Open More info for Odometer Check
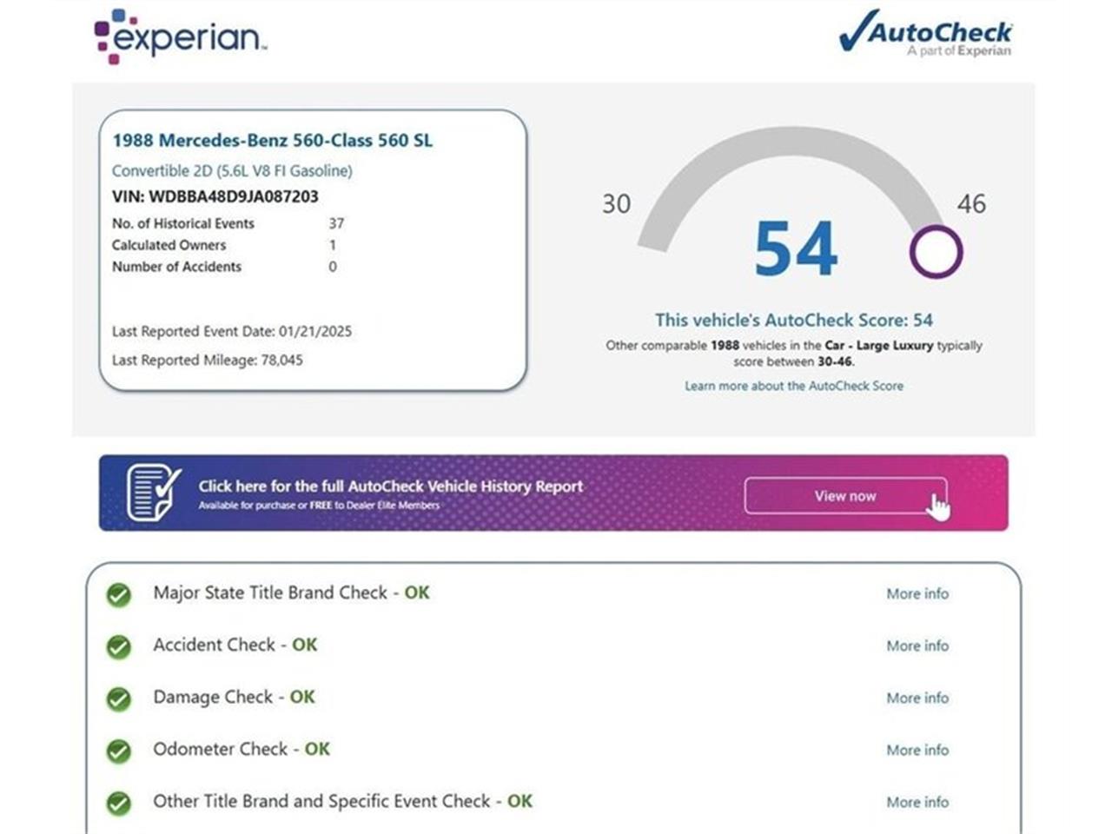 pyautogui.click(x=917, y=751)
